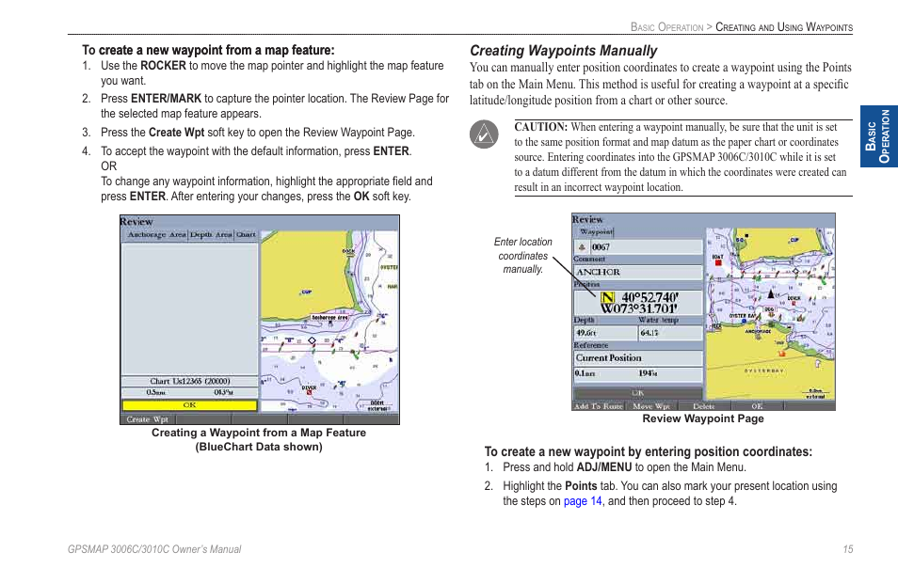
Task: Click the Chart Us12365 (20000) field
Action: (x=189, y=381)
